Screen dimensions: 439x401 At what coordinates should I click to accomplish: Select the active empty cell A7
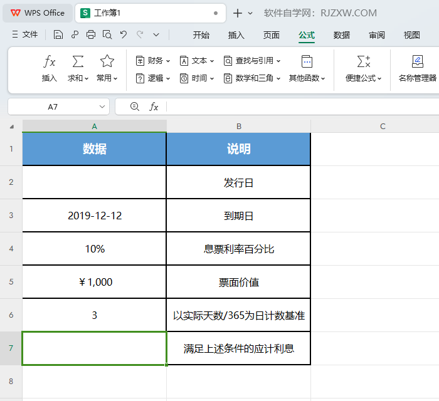pos(94,348)
